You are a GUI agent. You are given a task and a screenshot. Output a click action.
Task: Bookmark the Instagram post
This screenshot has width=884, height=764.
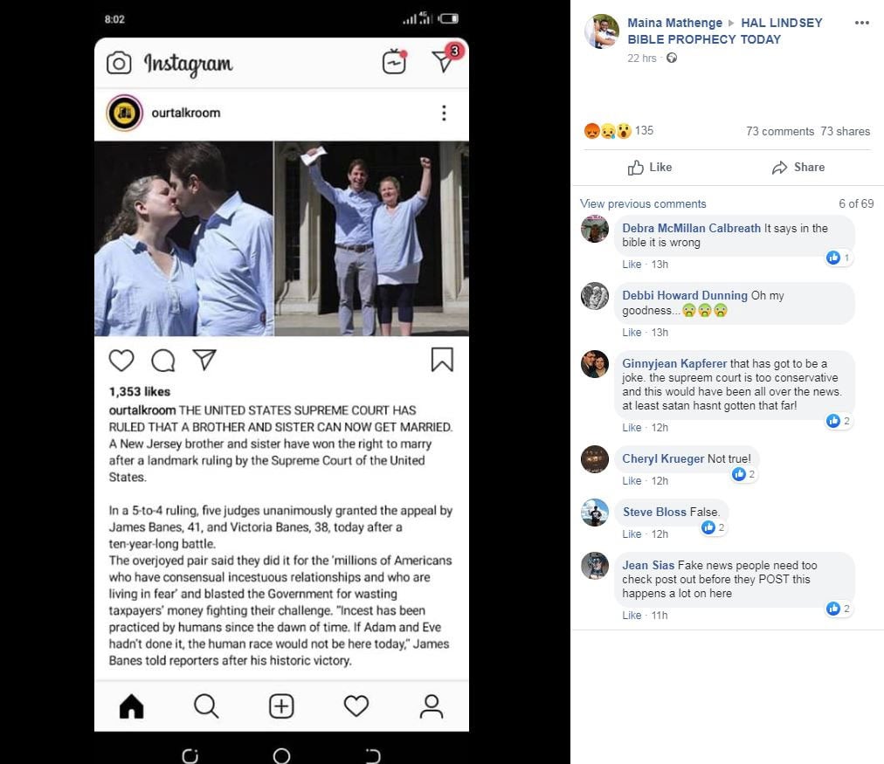tap(442, 360)
